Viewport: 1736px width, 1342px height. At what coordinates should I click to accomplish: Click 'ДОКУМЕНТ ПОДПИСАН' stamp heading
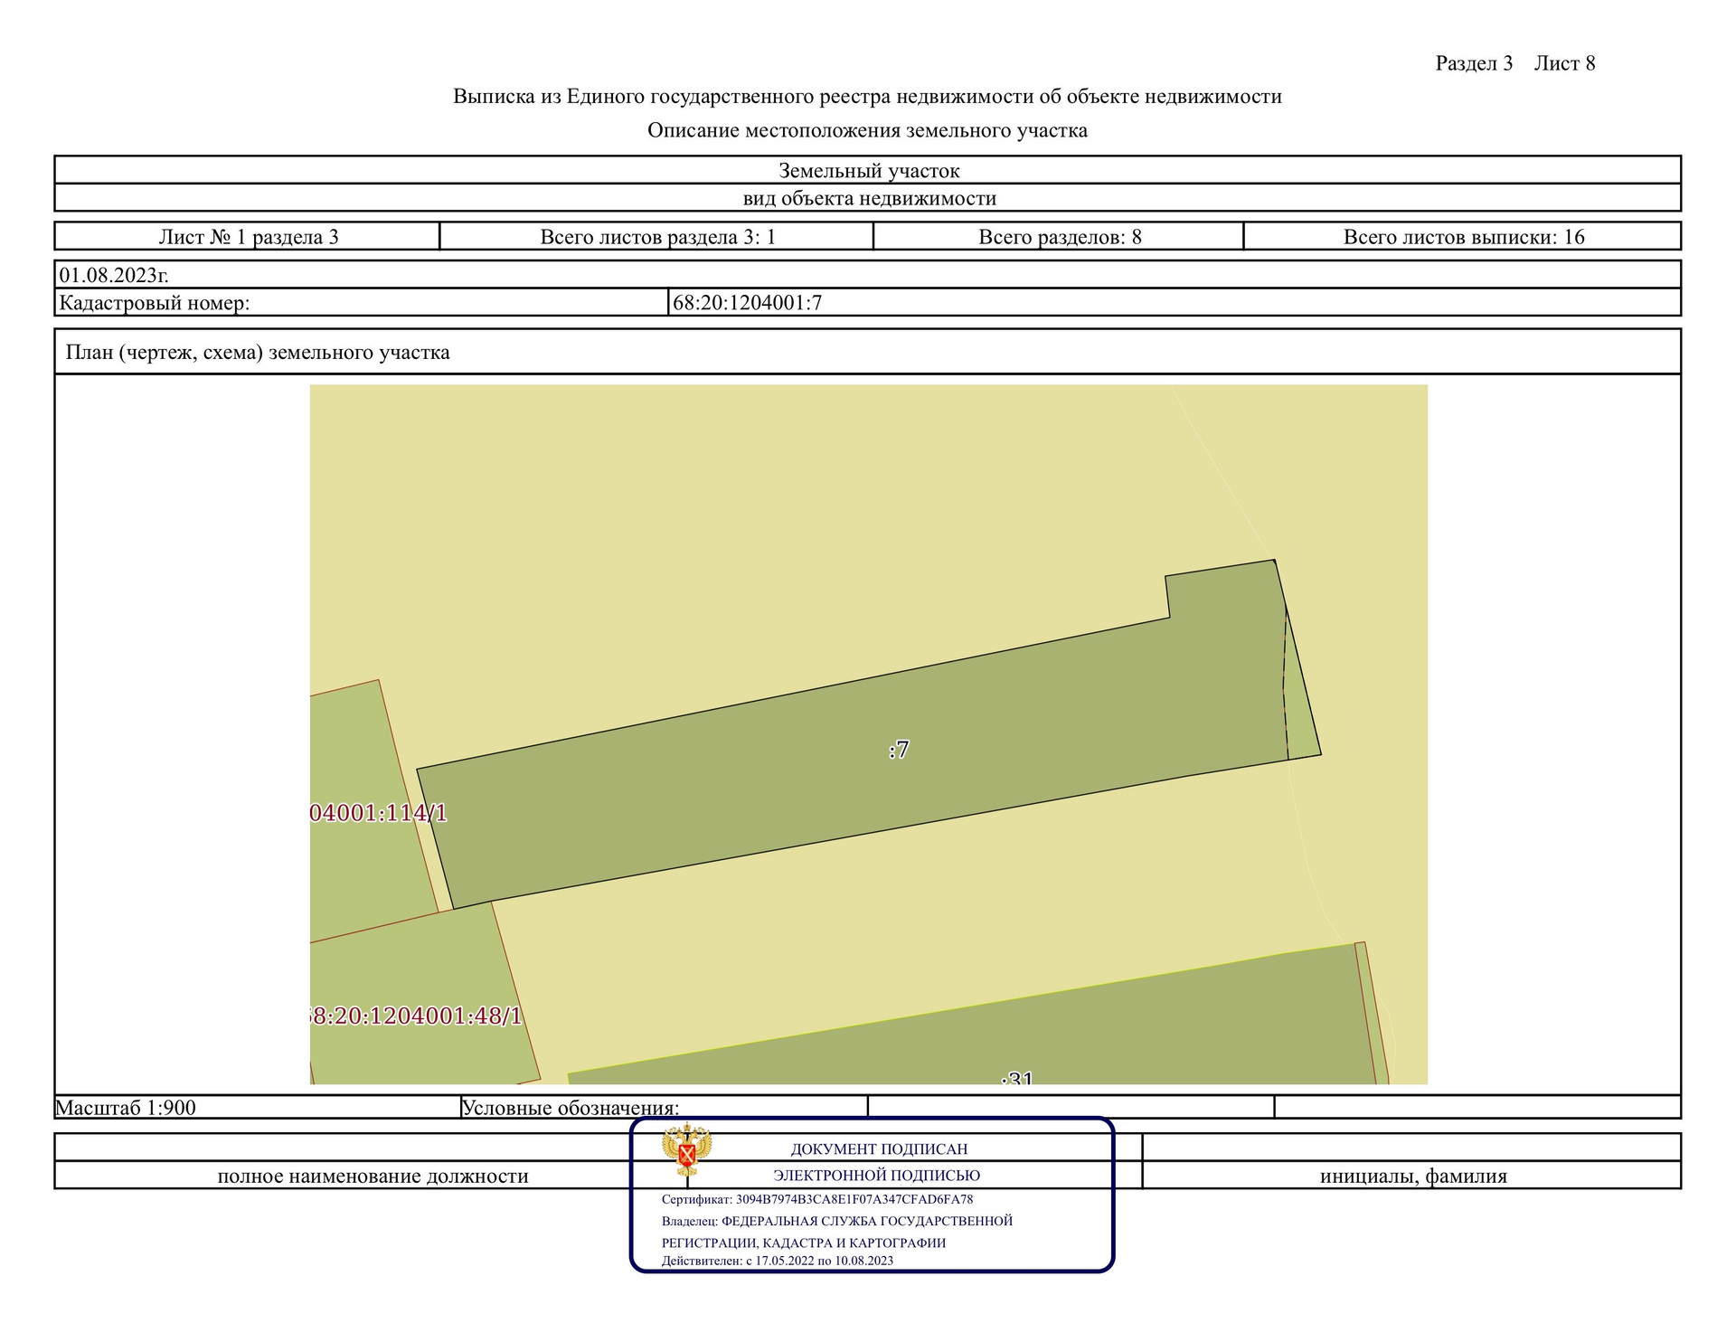click(x=879, y=1148)
